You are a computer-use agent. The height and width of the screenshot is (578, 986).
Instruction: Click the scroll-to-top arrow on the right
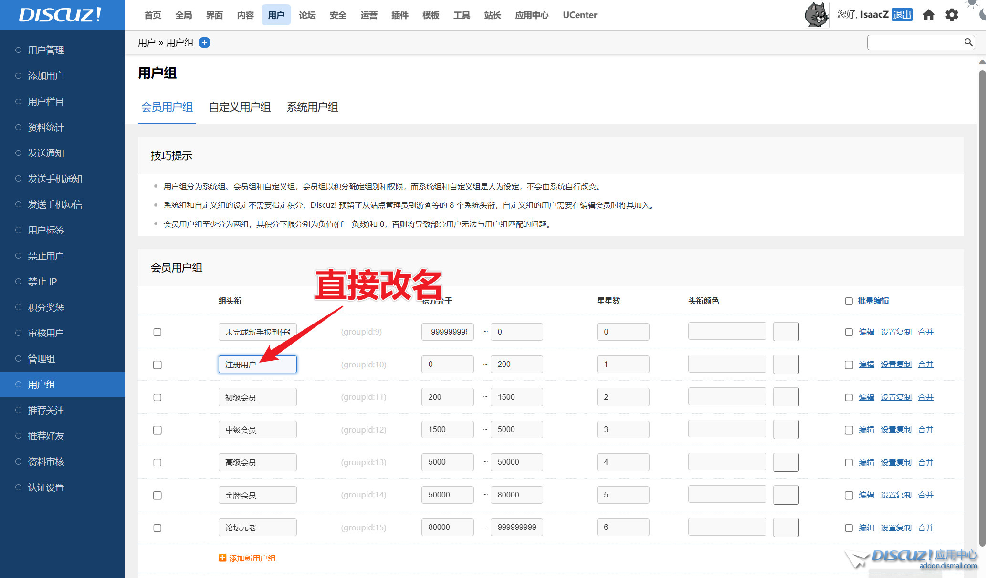click(981, 61)
